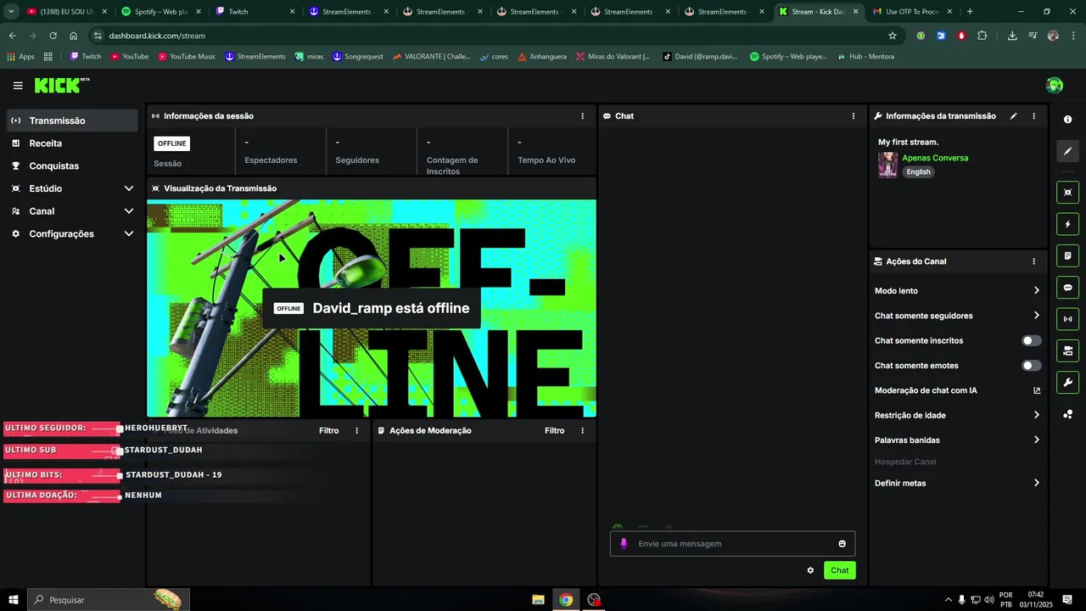1086x611 pixels.
Task: Click the Apenas Conversa category thumbnail
Action: point(887,165)
